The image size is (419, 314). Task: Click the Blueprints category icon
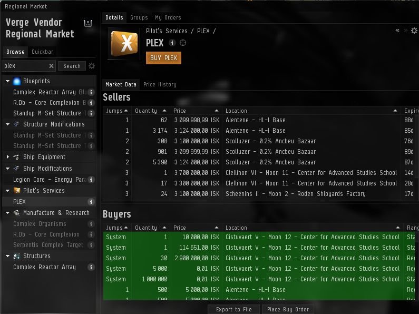pos(16,81)
